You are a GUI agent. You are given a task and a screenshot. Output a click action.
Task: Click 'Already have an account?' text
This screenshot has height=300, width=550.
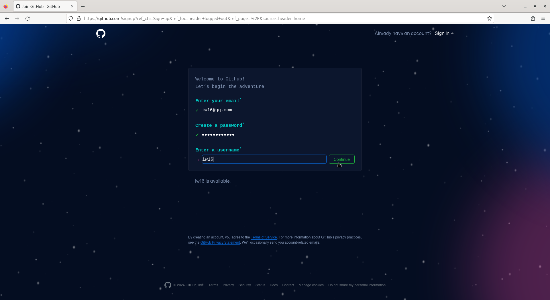point(403,33)
